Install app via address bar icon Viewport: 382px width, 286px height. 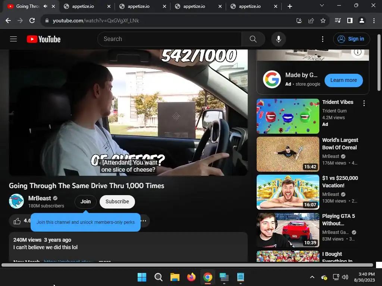pos(299,21)
